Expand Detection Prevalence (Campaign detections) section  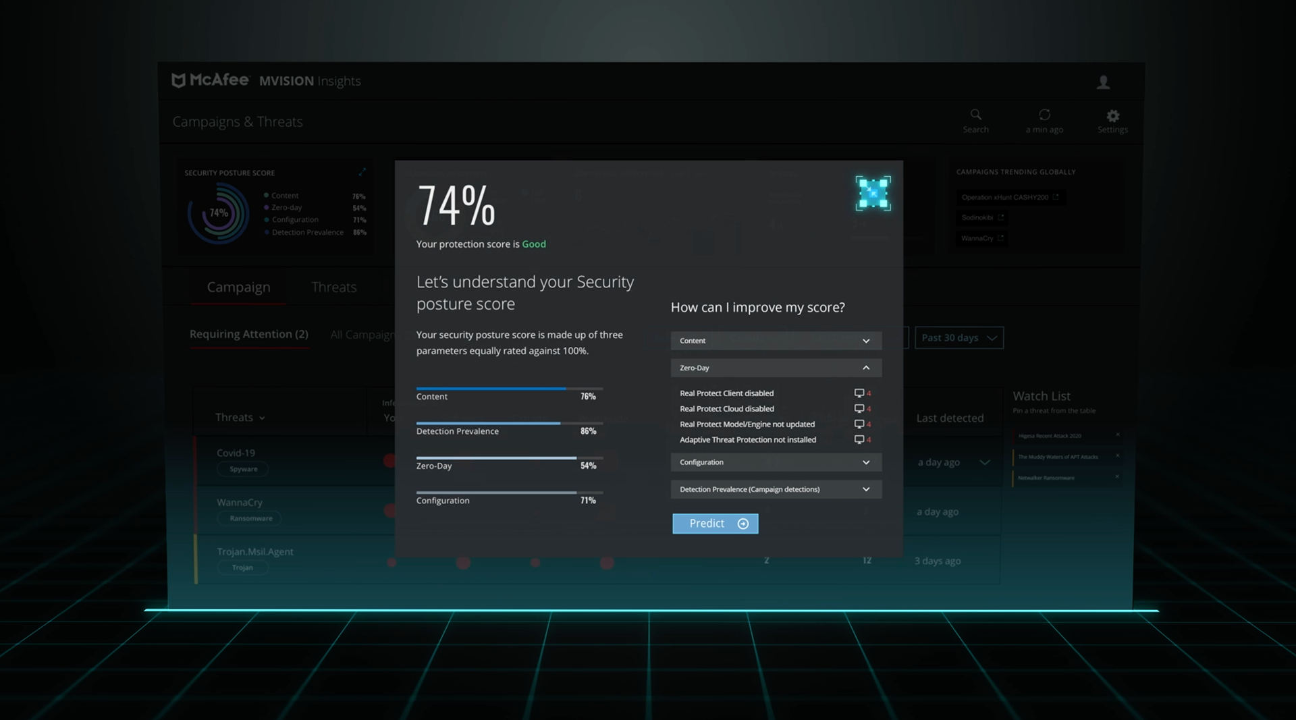[776, 489]
